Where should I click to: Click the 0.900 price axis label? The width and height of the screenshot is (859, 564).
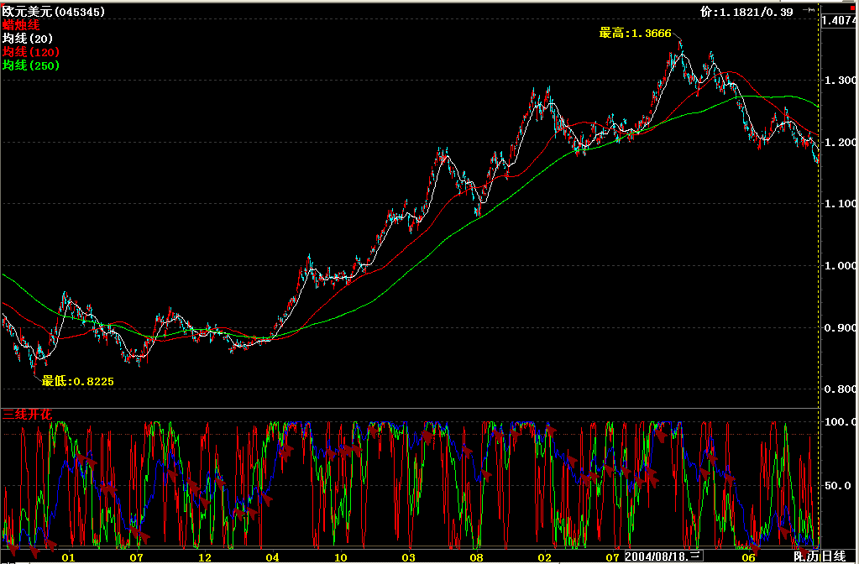[841, 328]
